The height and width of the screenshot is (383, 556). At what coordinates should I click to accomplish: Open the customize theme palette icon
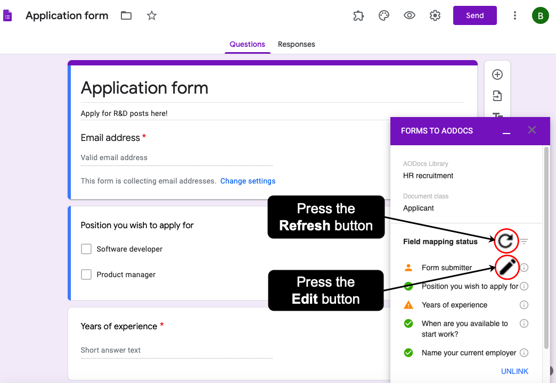pos(384,15)
